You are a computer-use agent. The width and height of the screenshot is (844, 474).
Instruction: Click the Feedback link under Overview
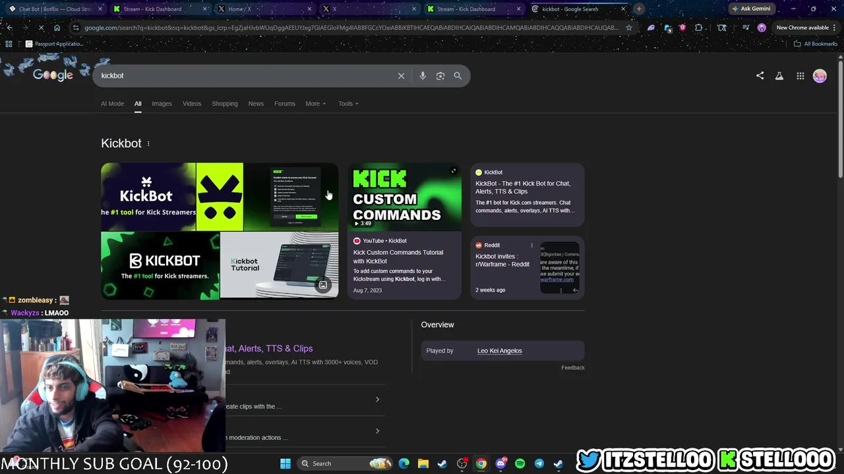[x=572, y=368]
